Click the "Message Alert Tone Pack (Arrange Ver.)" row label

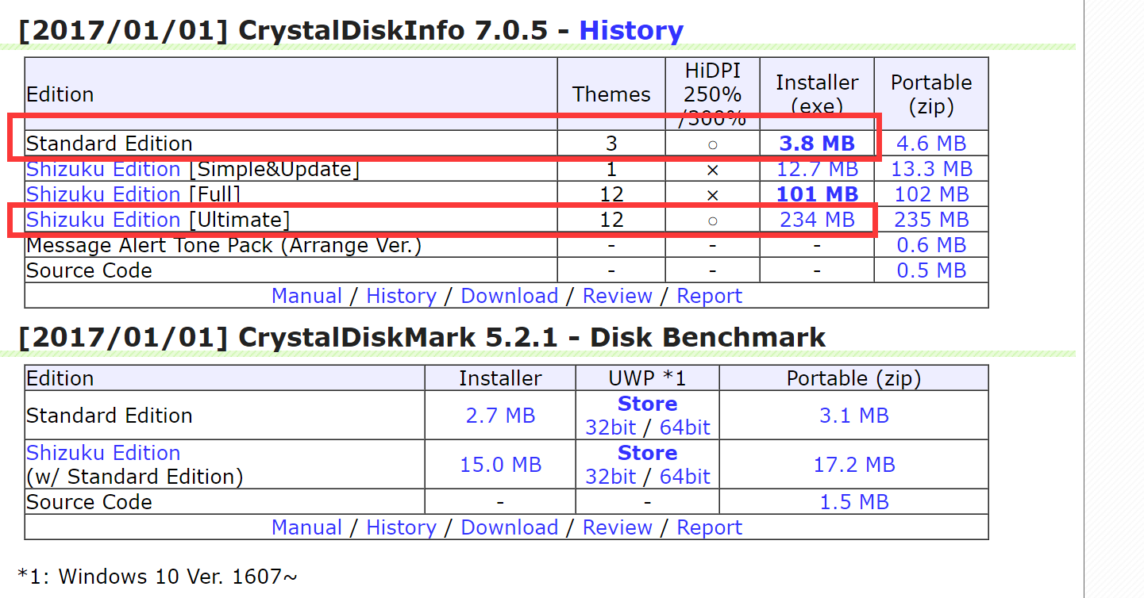pos(224,245)
